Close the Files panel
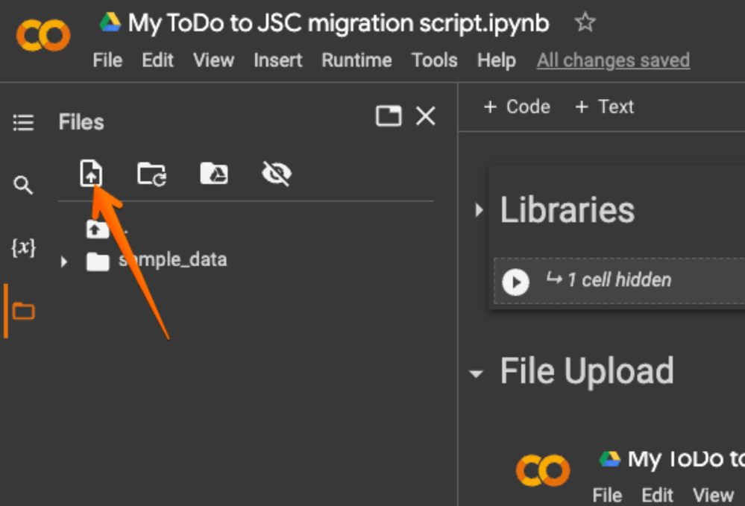Image resolution: width=745 pixels, height=506 pixels. (426, 116)
